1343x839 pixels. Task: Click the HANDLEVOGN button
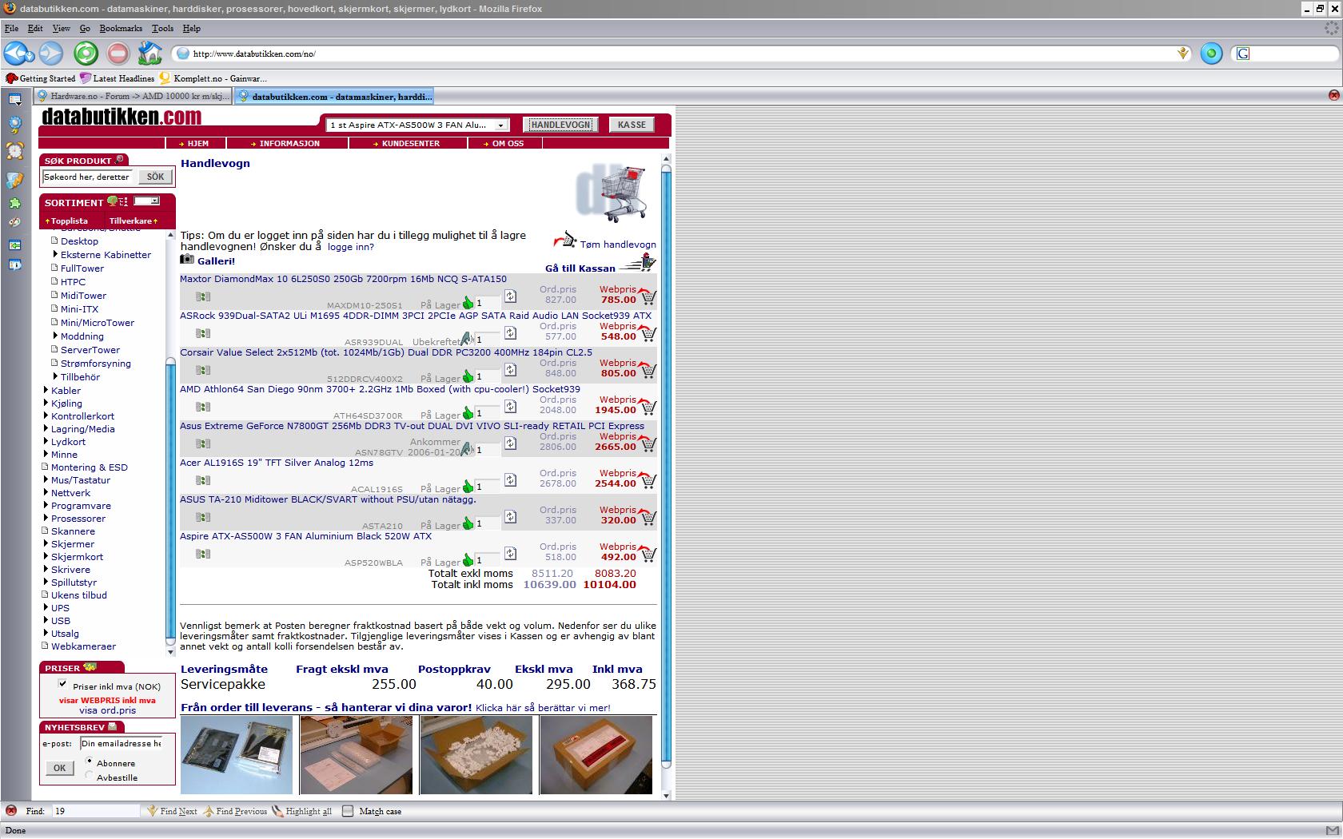[561, 125]
